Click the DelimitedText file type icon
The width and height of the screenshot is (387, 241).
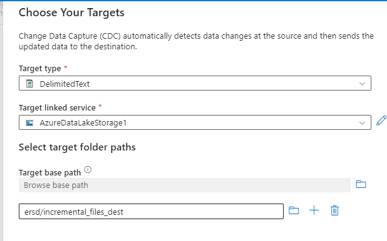29,84
